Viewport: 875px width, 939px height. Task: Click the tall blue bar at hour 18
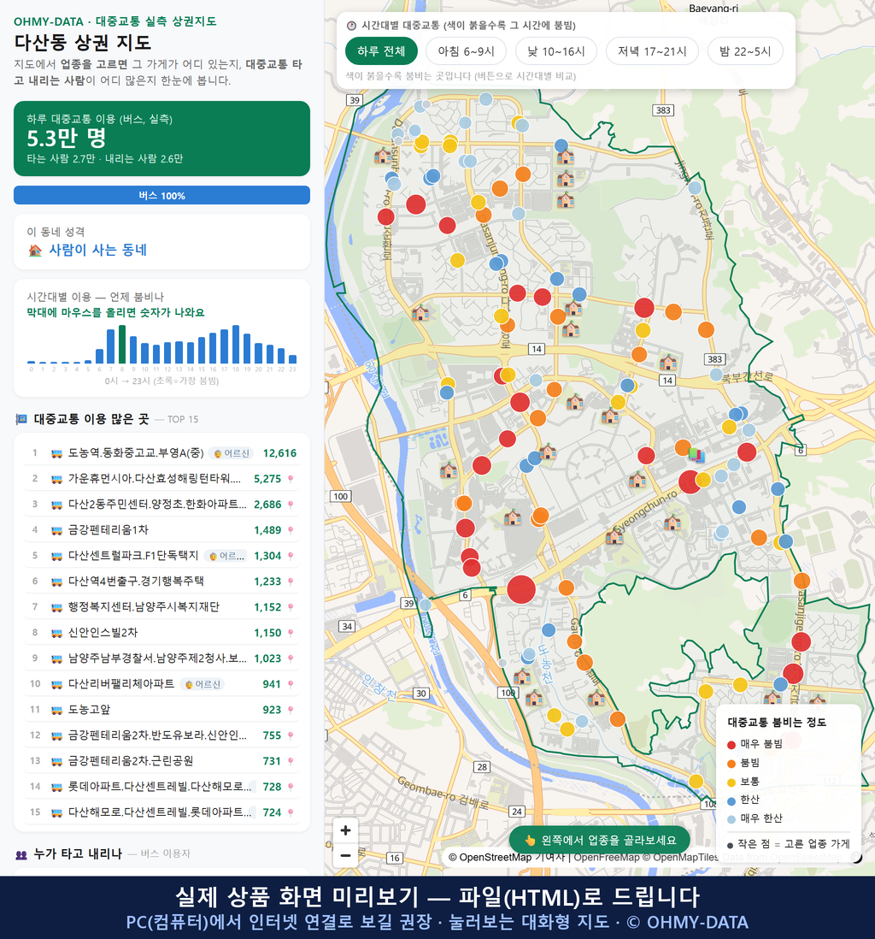pyautogui.click(x=236, y=345)
